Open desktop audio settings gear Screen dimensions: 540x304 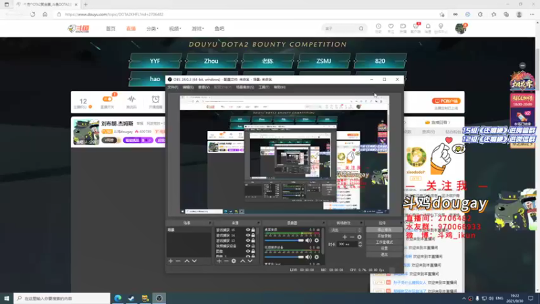tap(317, 240)
